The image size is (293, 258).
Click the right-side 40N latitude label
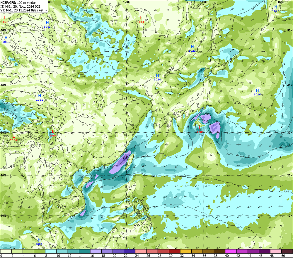click(x=290, y=85)
